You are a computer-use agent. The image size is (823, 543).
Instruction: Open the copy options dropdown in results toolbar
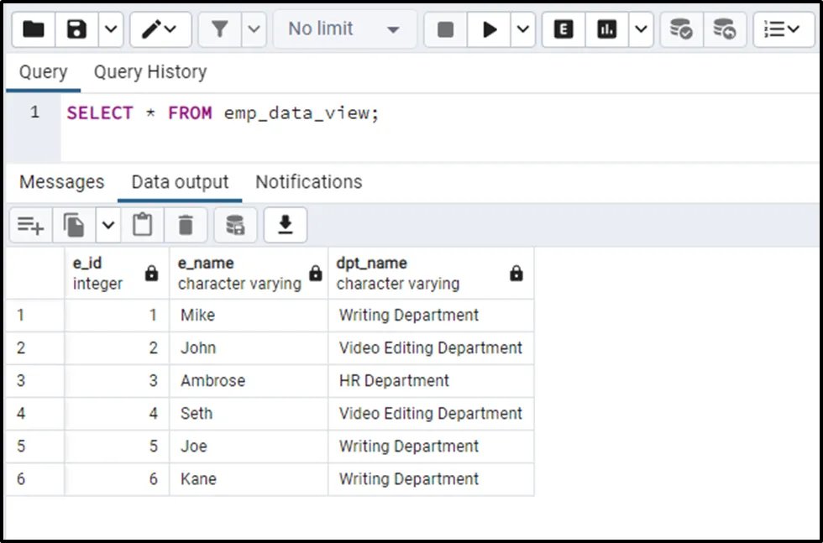click(108, 225)
